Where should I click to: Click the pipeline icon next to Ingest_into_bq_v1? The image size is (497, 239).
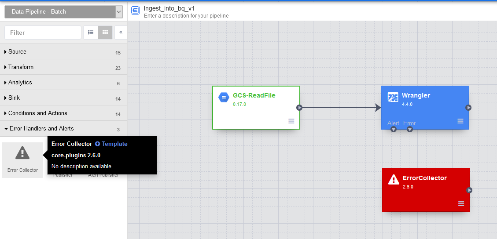pos(135,11)
